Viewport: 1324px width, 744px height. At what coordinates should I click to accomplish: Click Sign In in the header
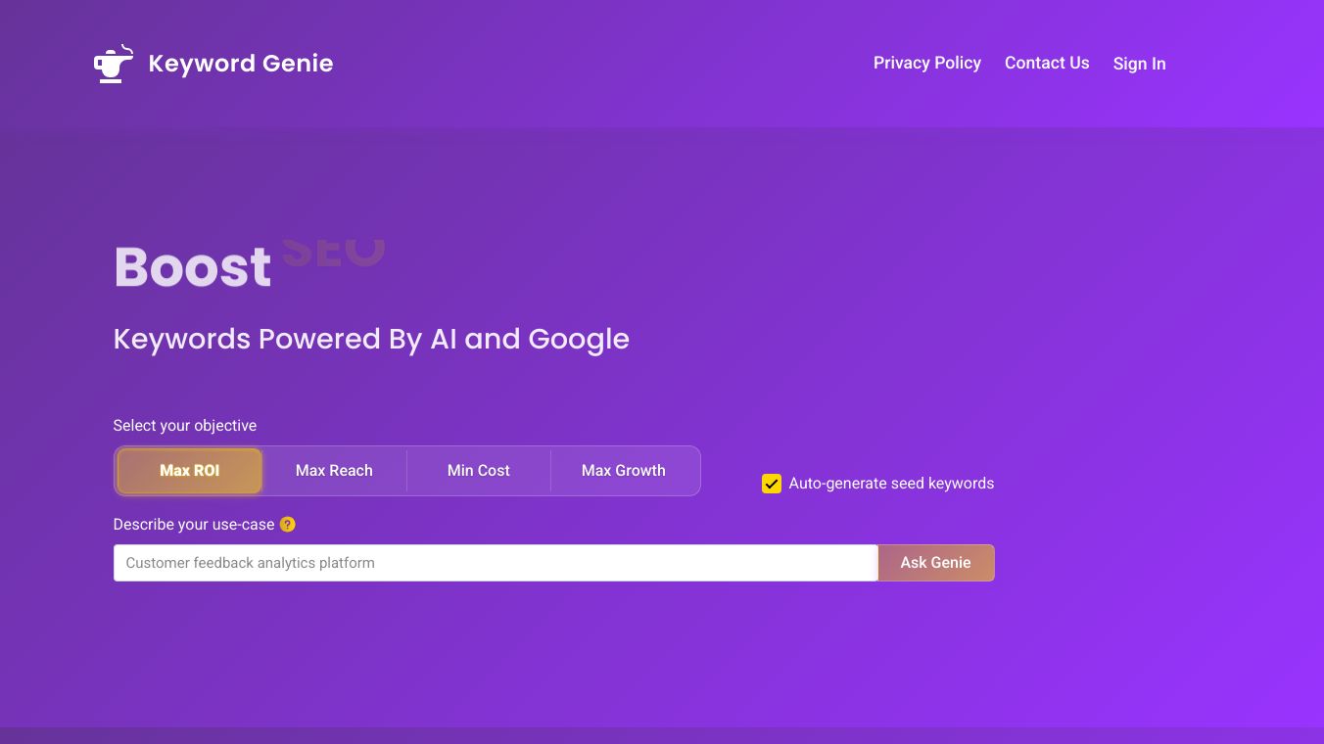(x=1139, y=64)
